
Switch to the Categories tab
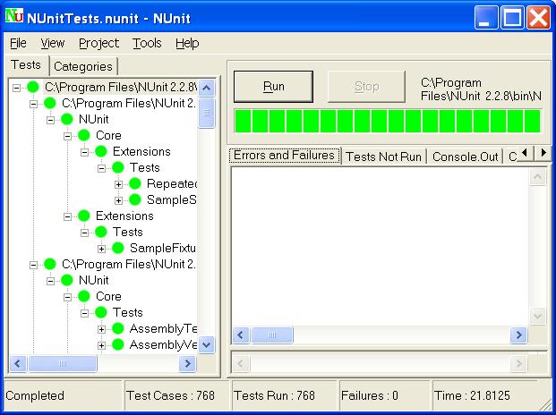pyautogui.click(x=83, y=66)
